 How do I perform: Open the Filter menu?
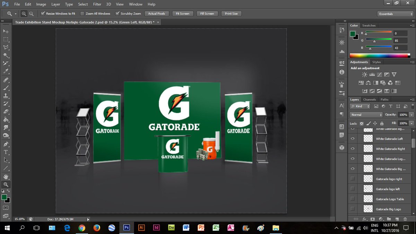pos(97,4)
